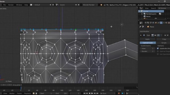170x95 pixels.
Task: Edit the Default screen layout name field
Action: [41, 5]
